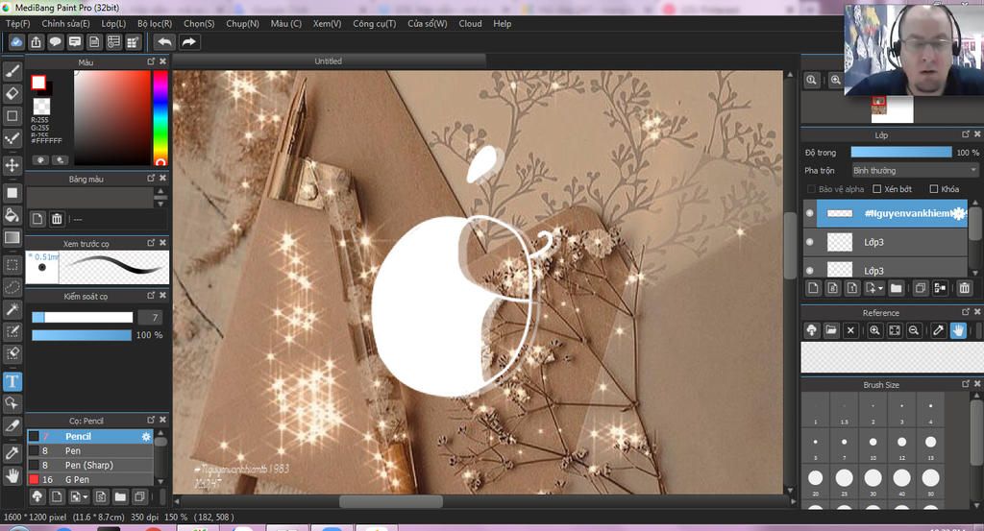Screen dimensions: 984x531
Task: Click the Độ trong opacity slider
Action: pos(901,153)
